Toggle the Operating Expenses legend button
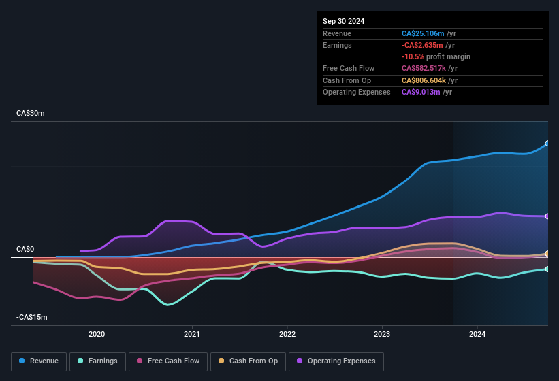 coord(336,361)
